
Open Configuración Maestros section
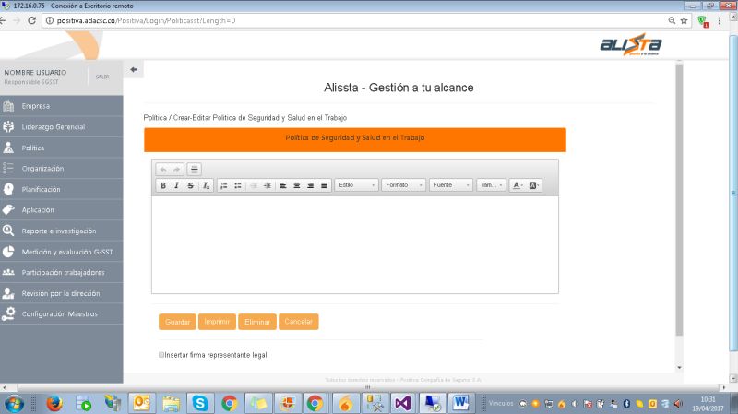coord(61,313)
